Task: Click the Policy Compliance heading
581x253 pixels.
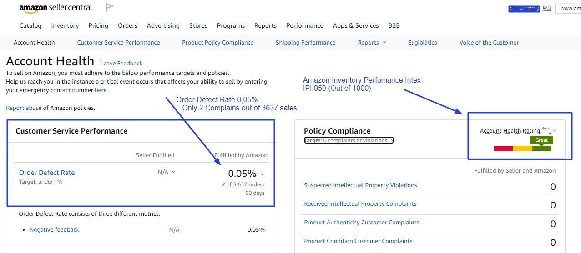Action: tap(337, 131)
